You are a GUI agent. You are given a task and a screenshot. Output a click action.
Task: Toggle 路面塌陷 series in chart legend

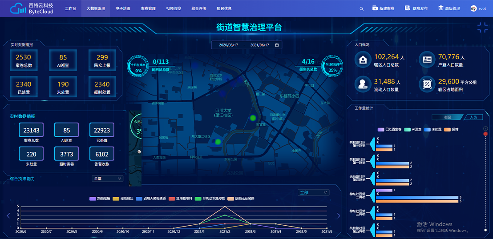pos(93,199)
